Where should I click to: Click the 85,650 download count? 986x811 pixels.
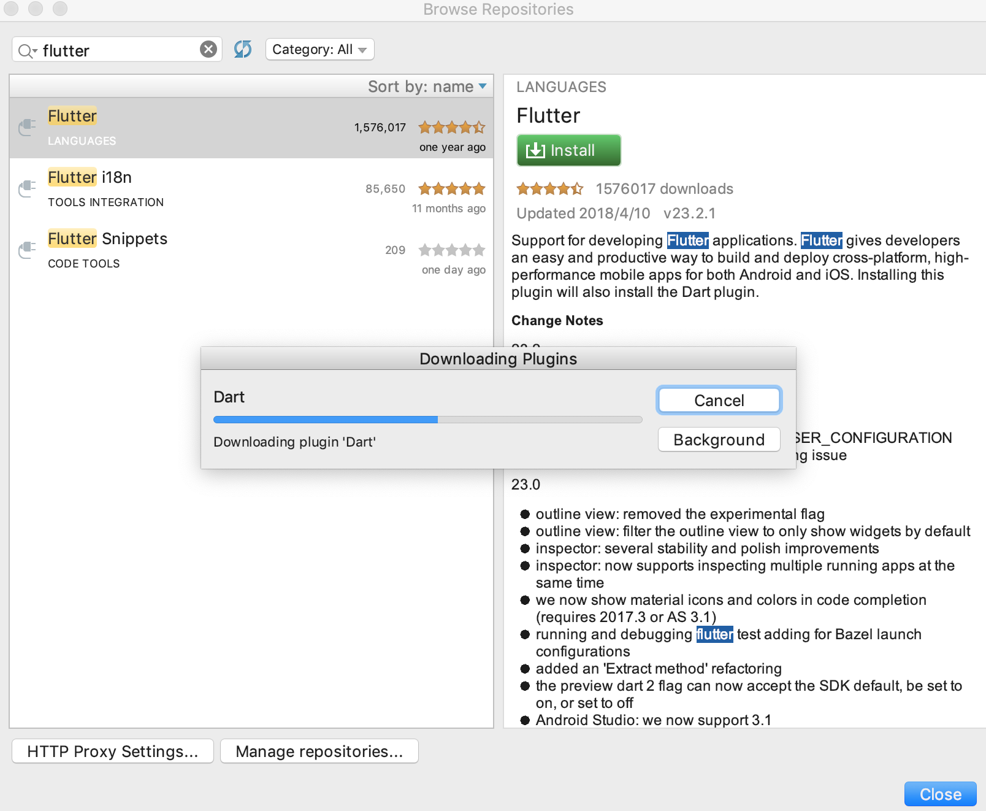click(x=386, y=189)
